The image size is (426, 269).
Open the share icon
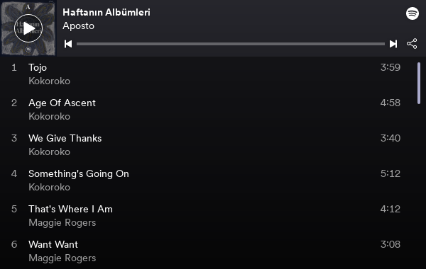(412, 44)
